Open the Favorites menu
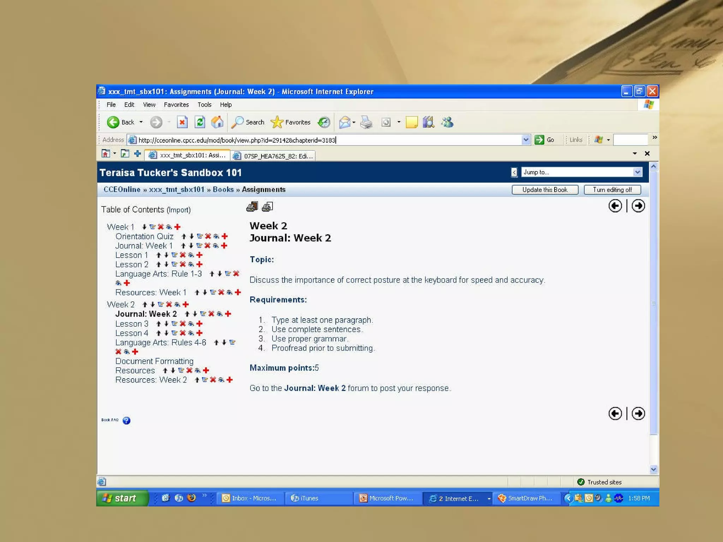Screen dimensions: 723x542 pos(176,104)
